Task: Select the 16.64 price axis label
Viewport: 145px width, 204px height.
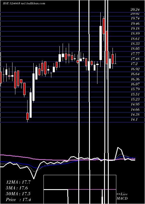Action: click(135, 74)
